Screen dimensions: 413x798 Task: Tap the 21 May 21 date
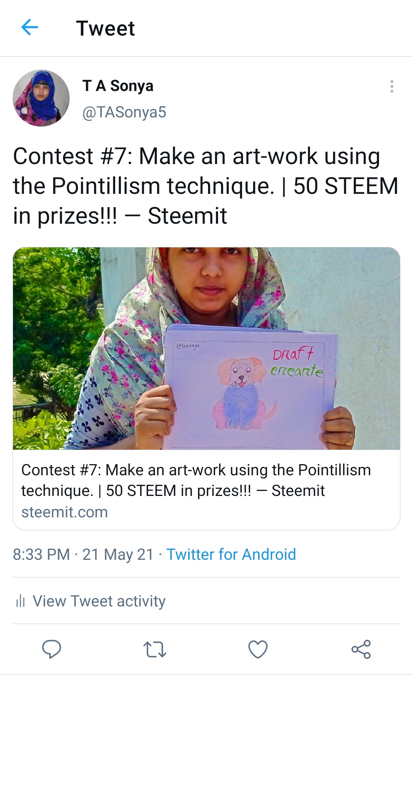point(118,554)
